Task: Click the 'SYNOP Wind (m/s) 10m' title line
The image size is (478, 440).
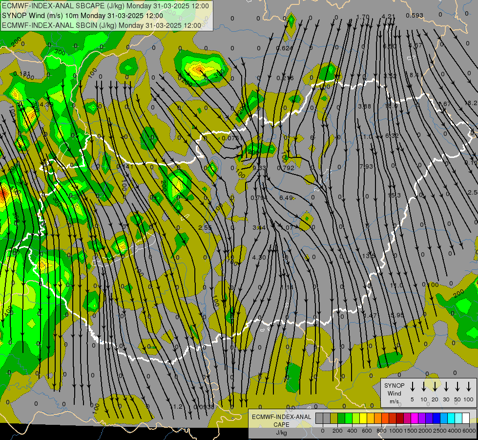Action: [83, 16]
